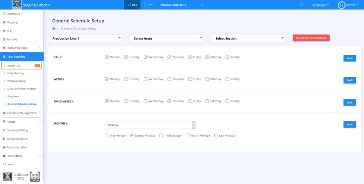Click the Lubcon logo in header
Viewport: 364px width, 184px height.
pos(17,5)
